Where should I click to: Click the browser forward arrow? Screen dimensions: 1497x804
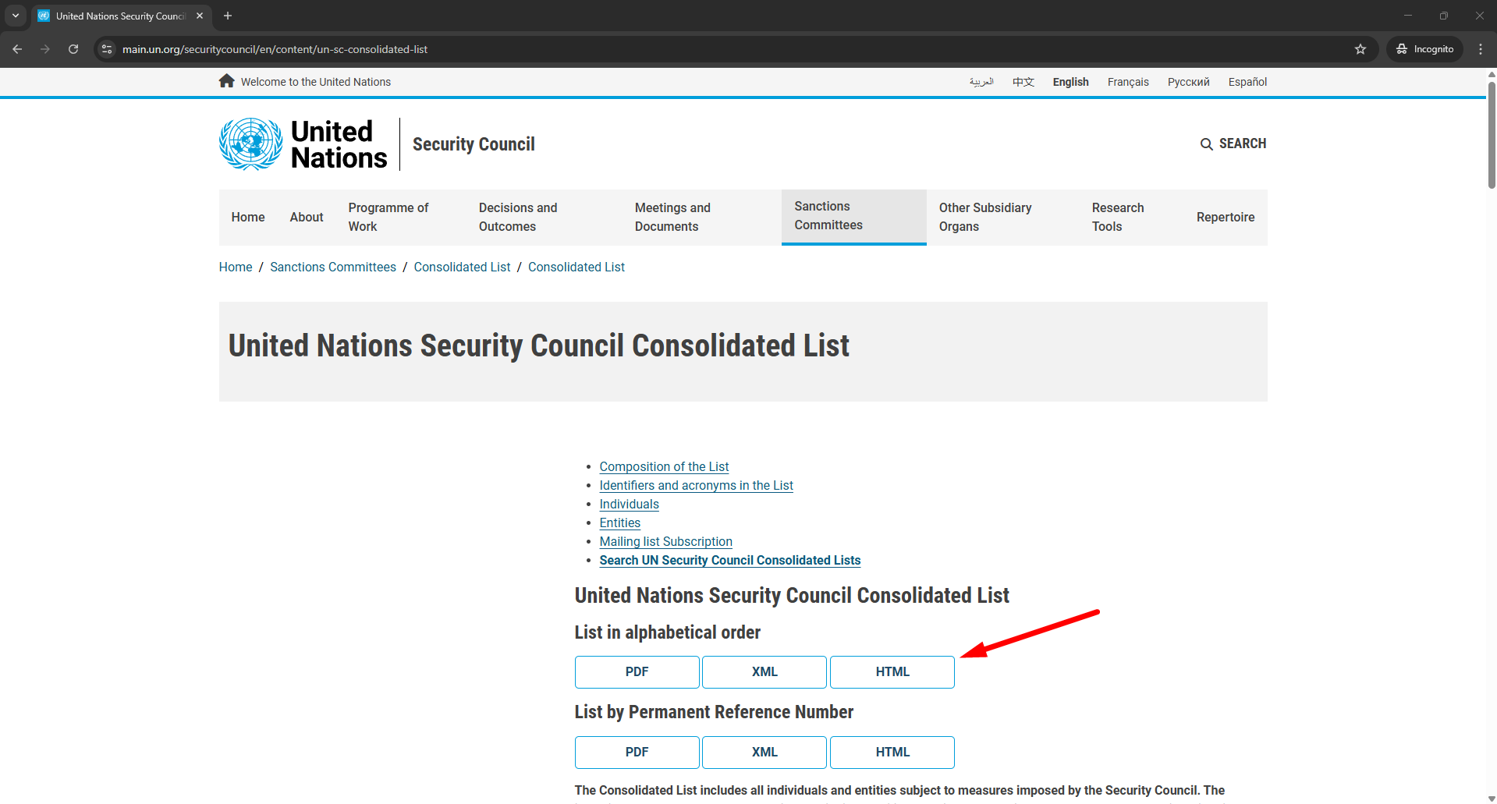tap(45, 49)
